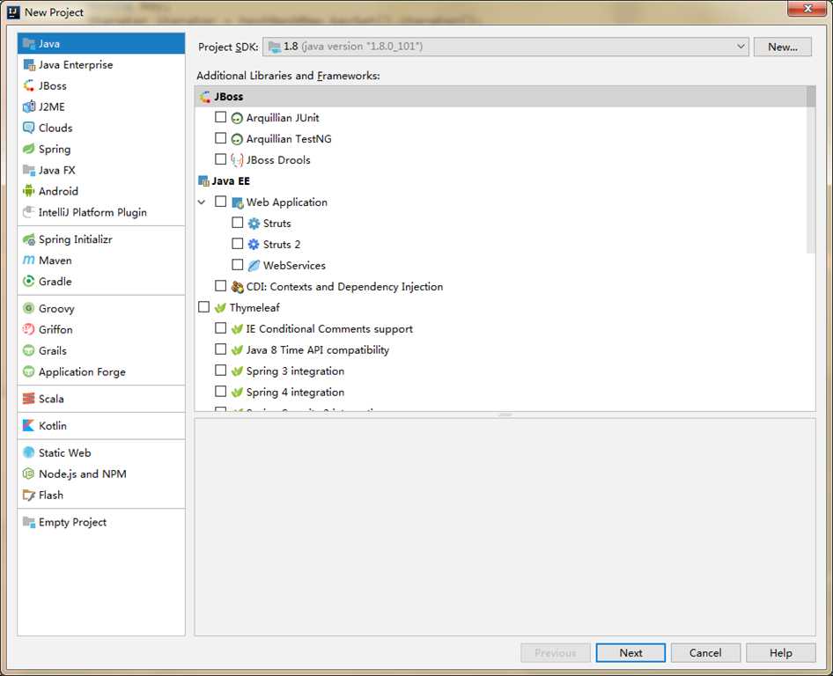Check the Struts checkbox
This screenshot has width=833, height=676.
click(238, 223)
